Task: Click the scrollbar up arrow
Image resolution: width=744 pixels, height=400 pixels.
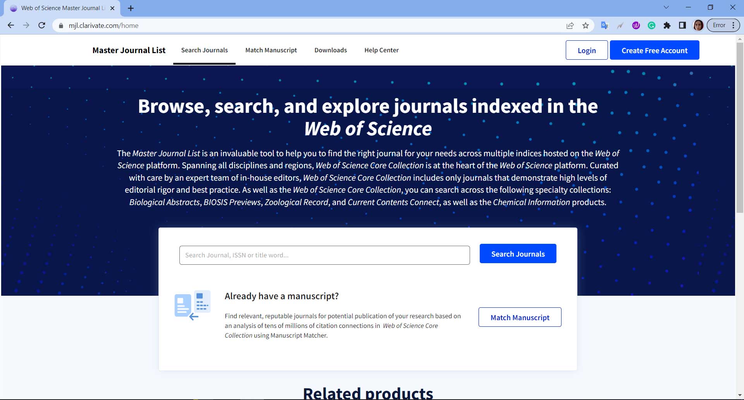Action: click(740, 39)
